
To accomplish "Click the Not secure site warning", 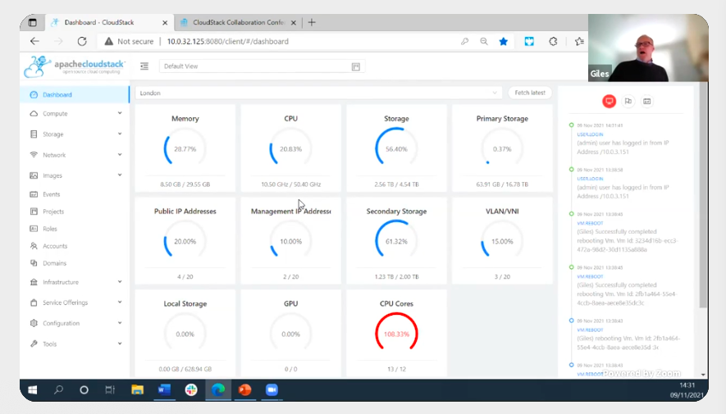I will click(x=129, y=41).
